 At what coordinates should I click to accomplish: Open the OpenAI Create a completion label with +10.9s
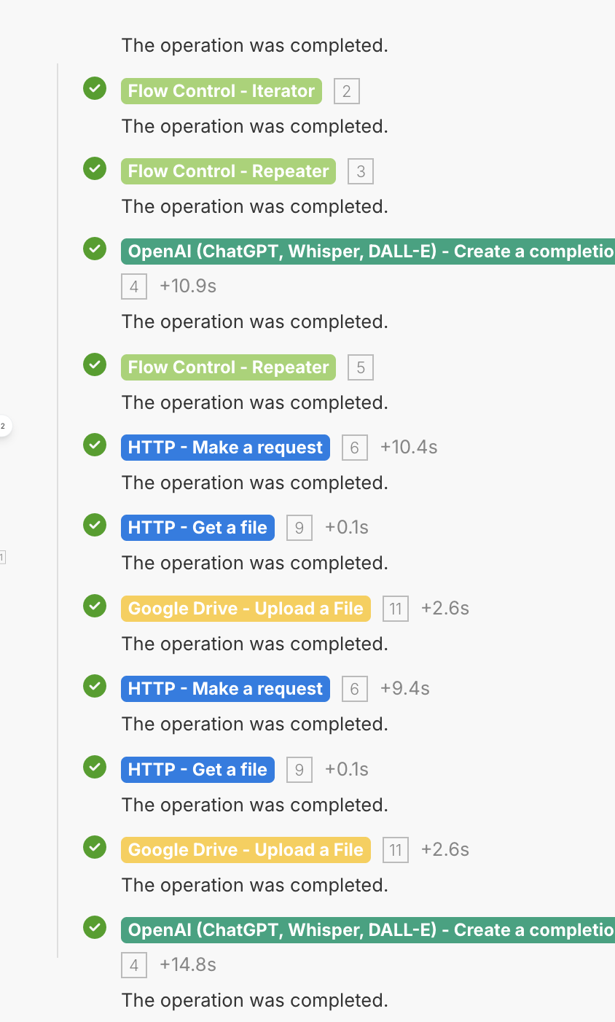click(x=368, y=251)
